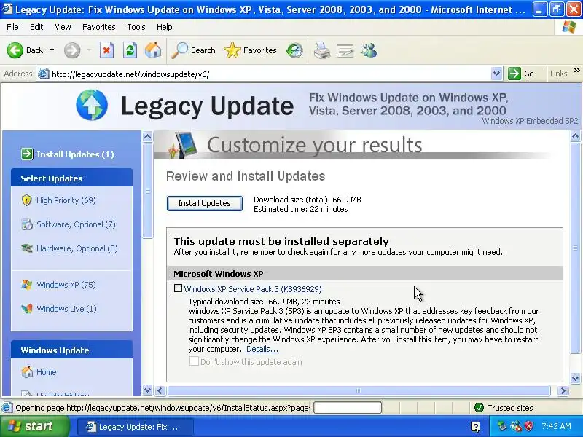Click the Install Updates button
Image resolution: width=583 pixels, height=437 pixels.
tap(205, 203)
